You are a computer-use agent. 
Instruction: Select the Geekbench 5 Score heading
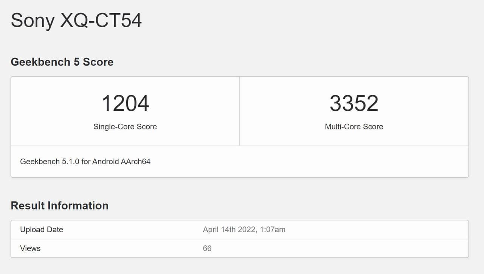pyautogui.click(x=62, y=62)
